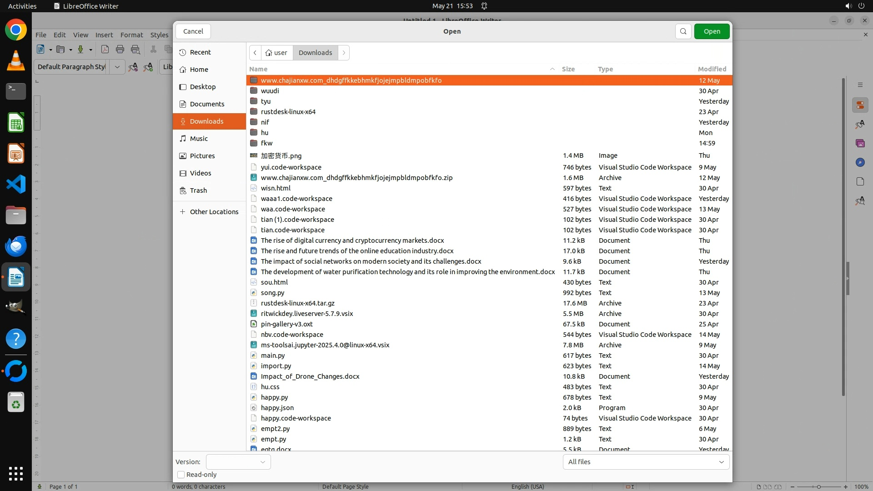This screenshot has width=873, height=491.
Task: Expand the Version combo box
Action: 238,462
